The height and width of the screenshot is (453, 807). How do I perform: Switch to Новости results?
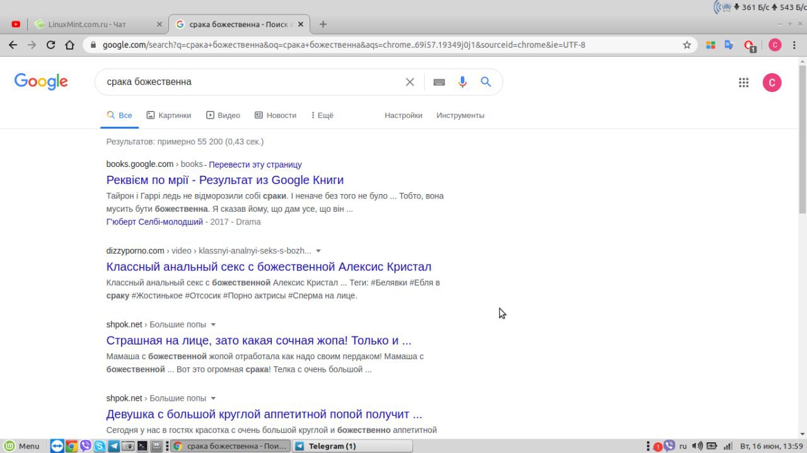click(275, 115)
